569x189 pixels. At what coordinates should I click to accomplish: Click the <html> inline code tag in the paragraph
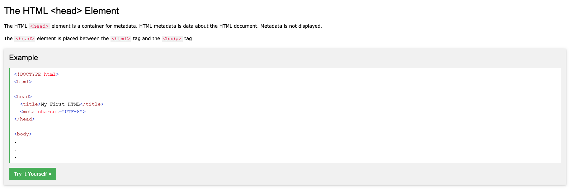[x=121, y=39]
